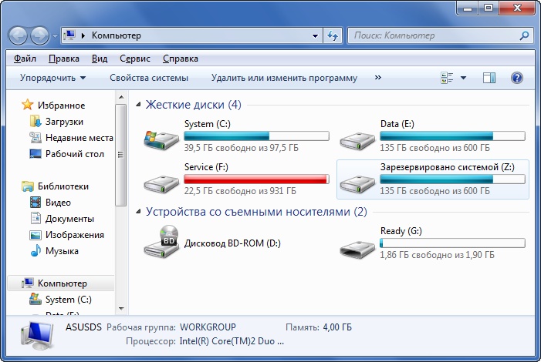Open recent pages dropdown next to Forward
The width and height of the screenshot is (541, 362).
click(55, 36)
